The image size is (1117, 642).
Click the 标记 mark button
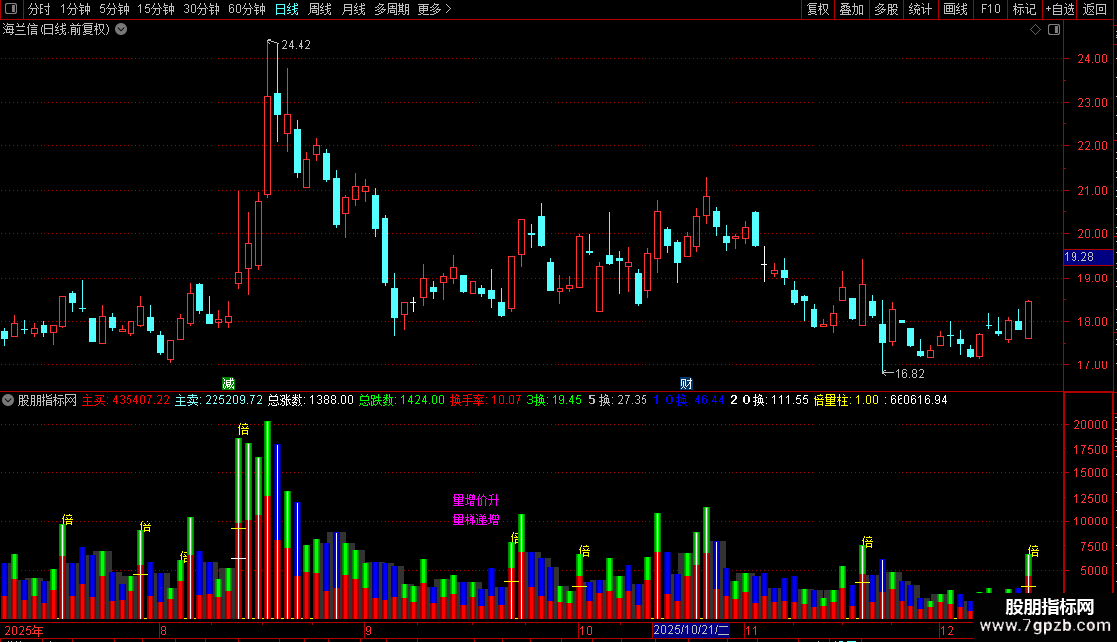pyautogui.click(x=1024, y=9)
